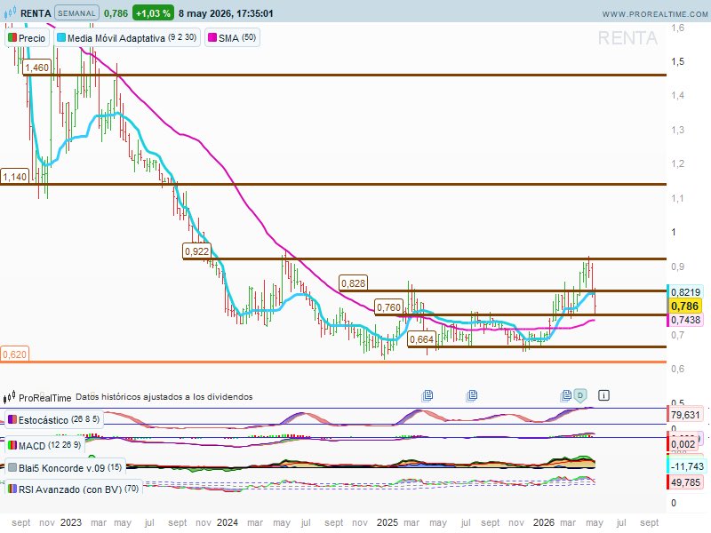Click the magenta 0,7438 SMA value tag
The image size is (711, 533).
coord(685,320)
